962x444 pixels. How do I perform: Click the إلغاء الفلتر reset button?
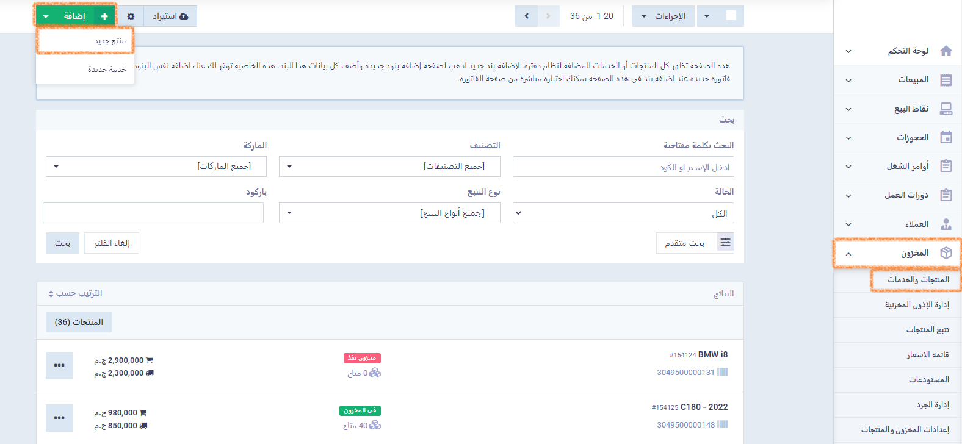coord(112,243)
